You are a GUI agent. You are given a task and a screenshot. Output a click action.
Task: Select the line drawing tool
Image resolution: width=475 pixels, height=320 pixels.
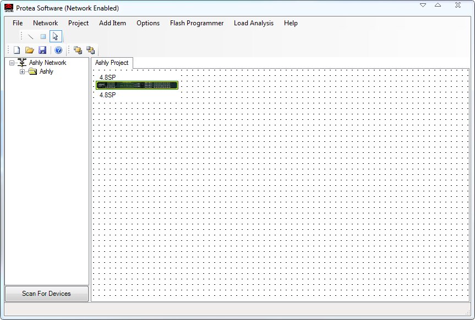(x=31, y=37)
